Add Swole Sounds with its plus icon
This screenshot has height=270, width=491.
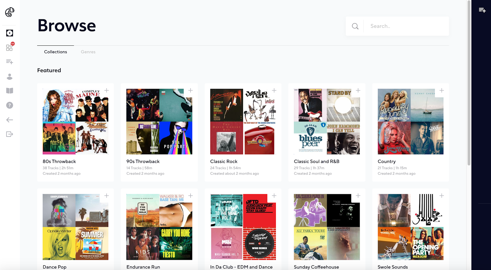click(x=442, y=196)
